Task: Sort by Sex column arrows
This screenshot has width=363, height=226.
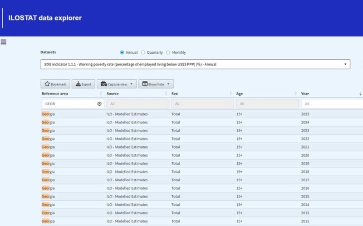Action: point(231,94)
